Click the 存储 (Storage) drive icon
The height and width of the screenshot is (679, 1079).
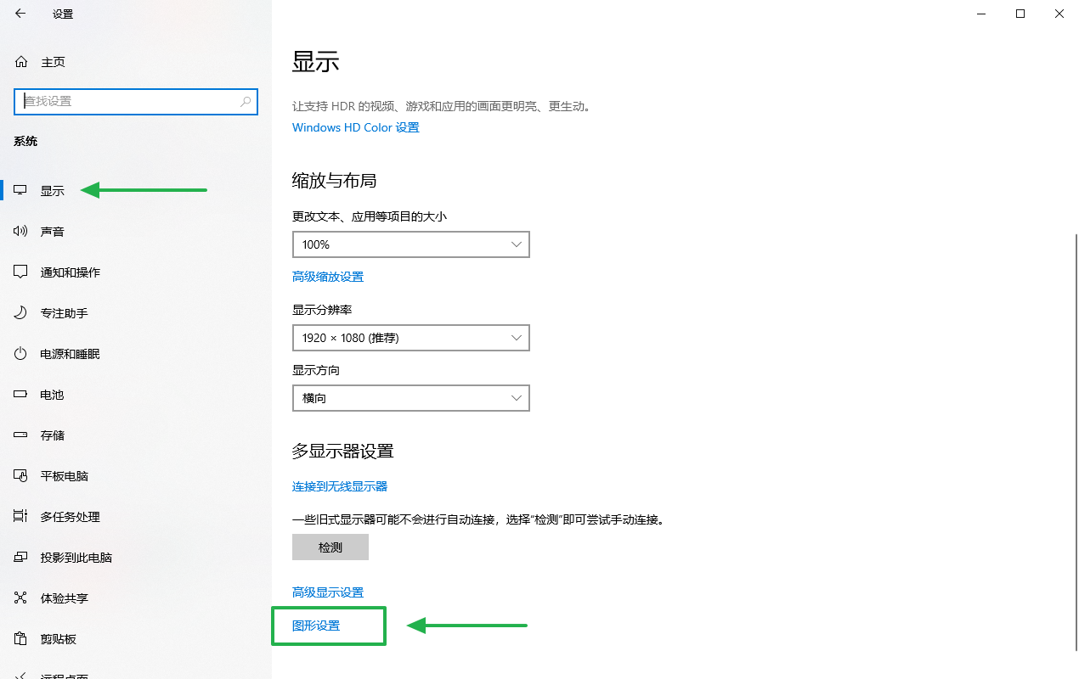[x=20, y=435]
